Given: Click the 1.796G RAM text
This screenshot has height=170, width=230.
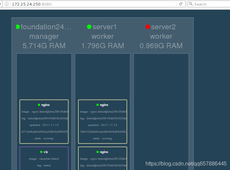Looking at the screenshot, I should point(103,46).
